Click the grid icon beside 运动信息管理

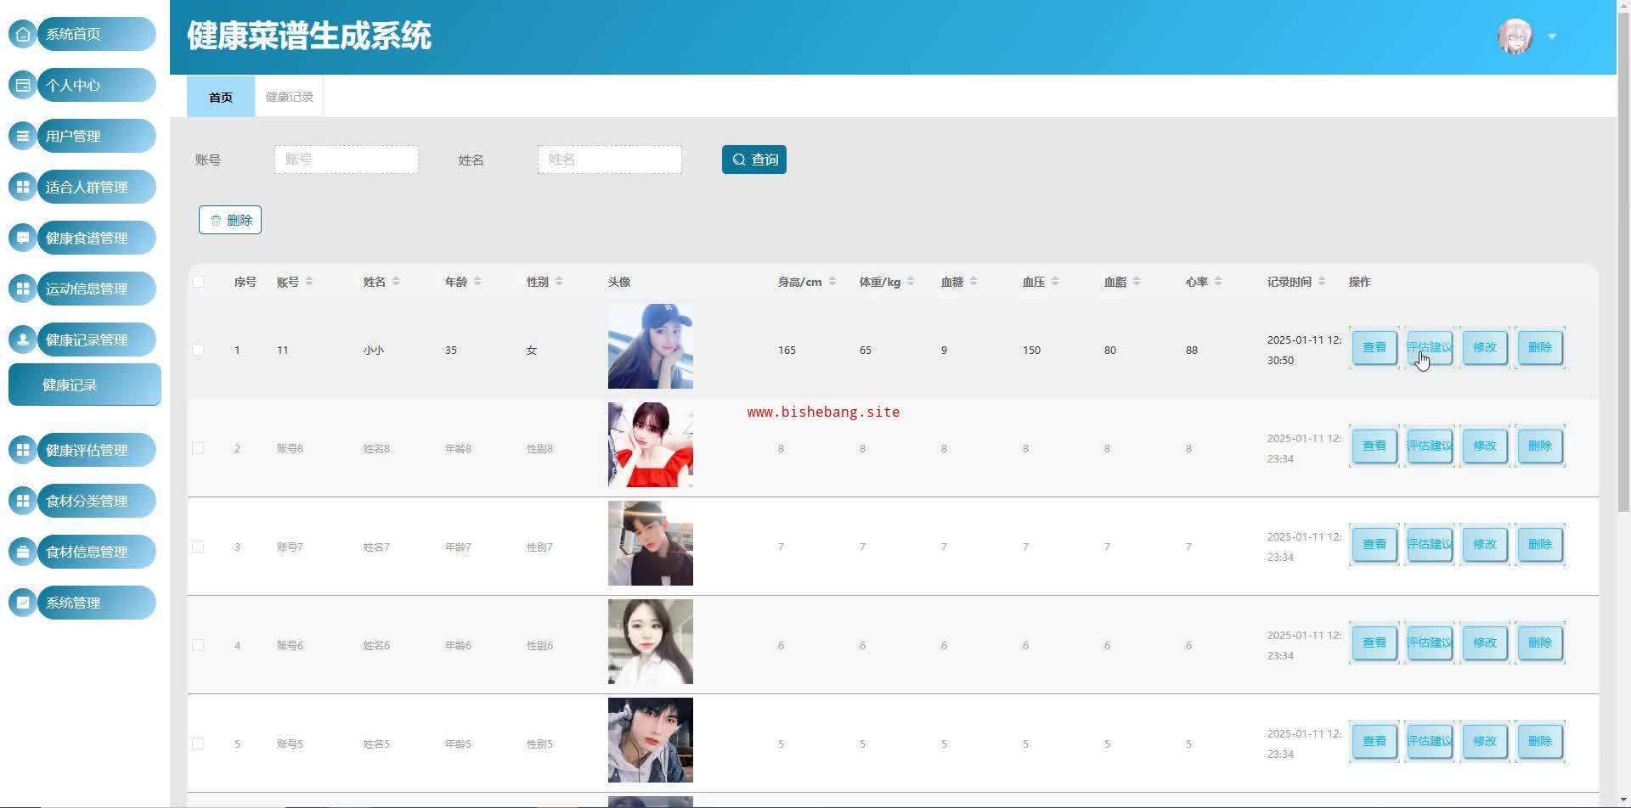(23, 289)
